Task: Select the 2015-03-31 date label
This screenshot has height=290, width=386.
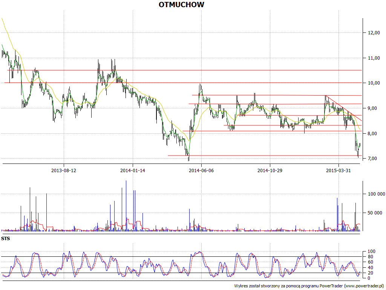Action: (339, 170)
